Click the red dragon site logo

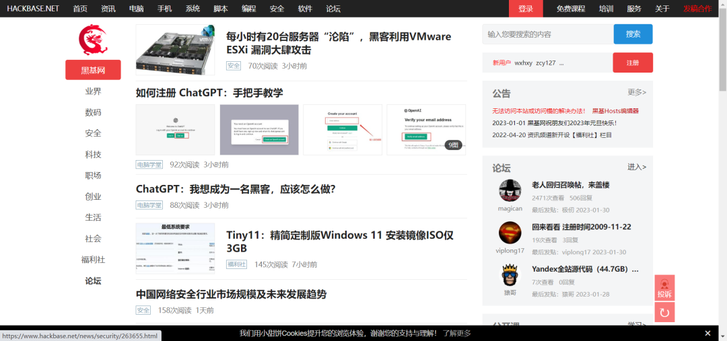[93, 40]
